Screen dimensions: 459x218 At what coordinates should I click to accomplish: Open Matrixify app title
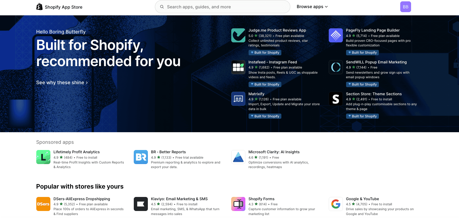pyautogui.click(x=256, y=94)
